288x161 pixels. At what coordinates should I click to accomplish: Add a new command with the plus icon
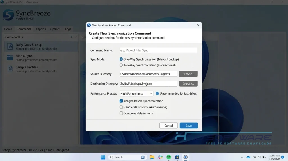[71, 37]
